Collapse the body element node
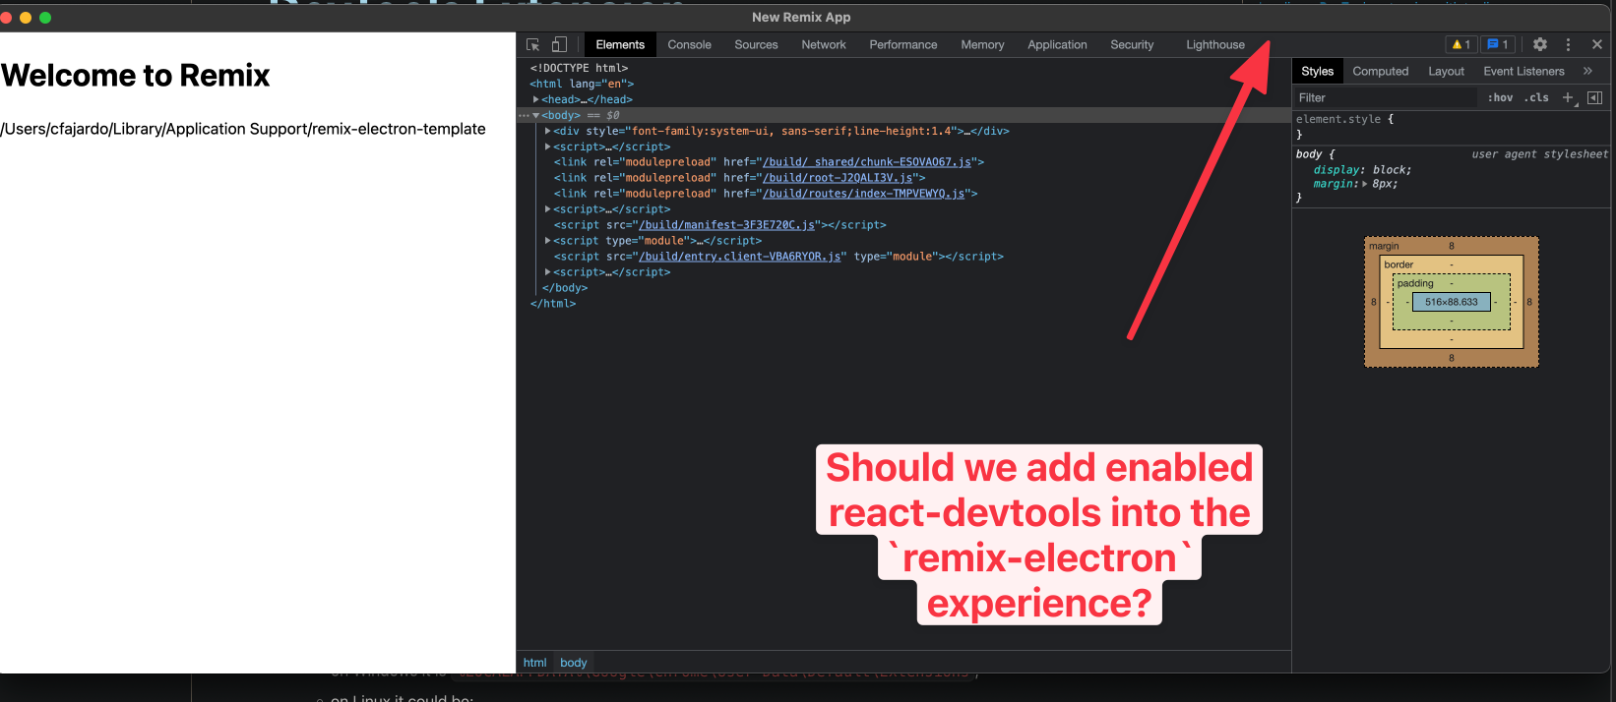 click(536, 115)
